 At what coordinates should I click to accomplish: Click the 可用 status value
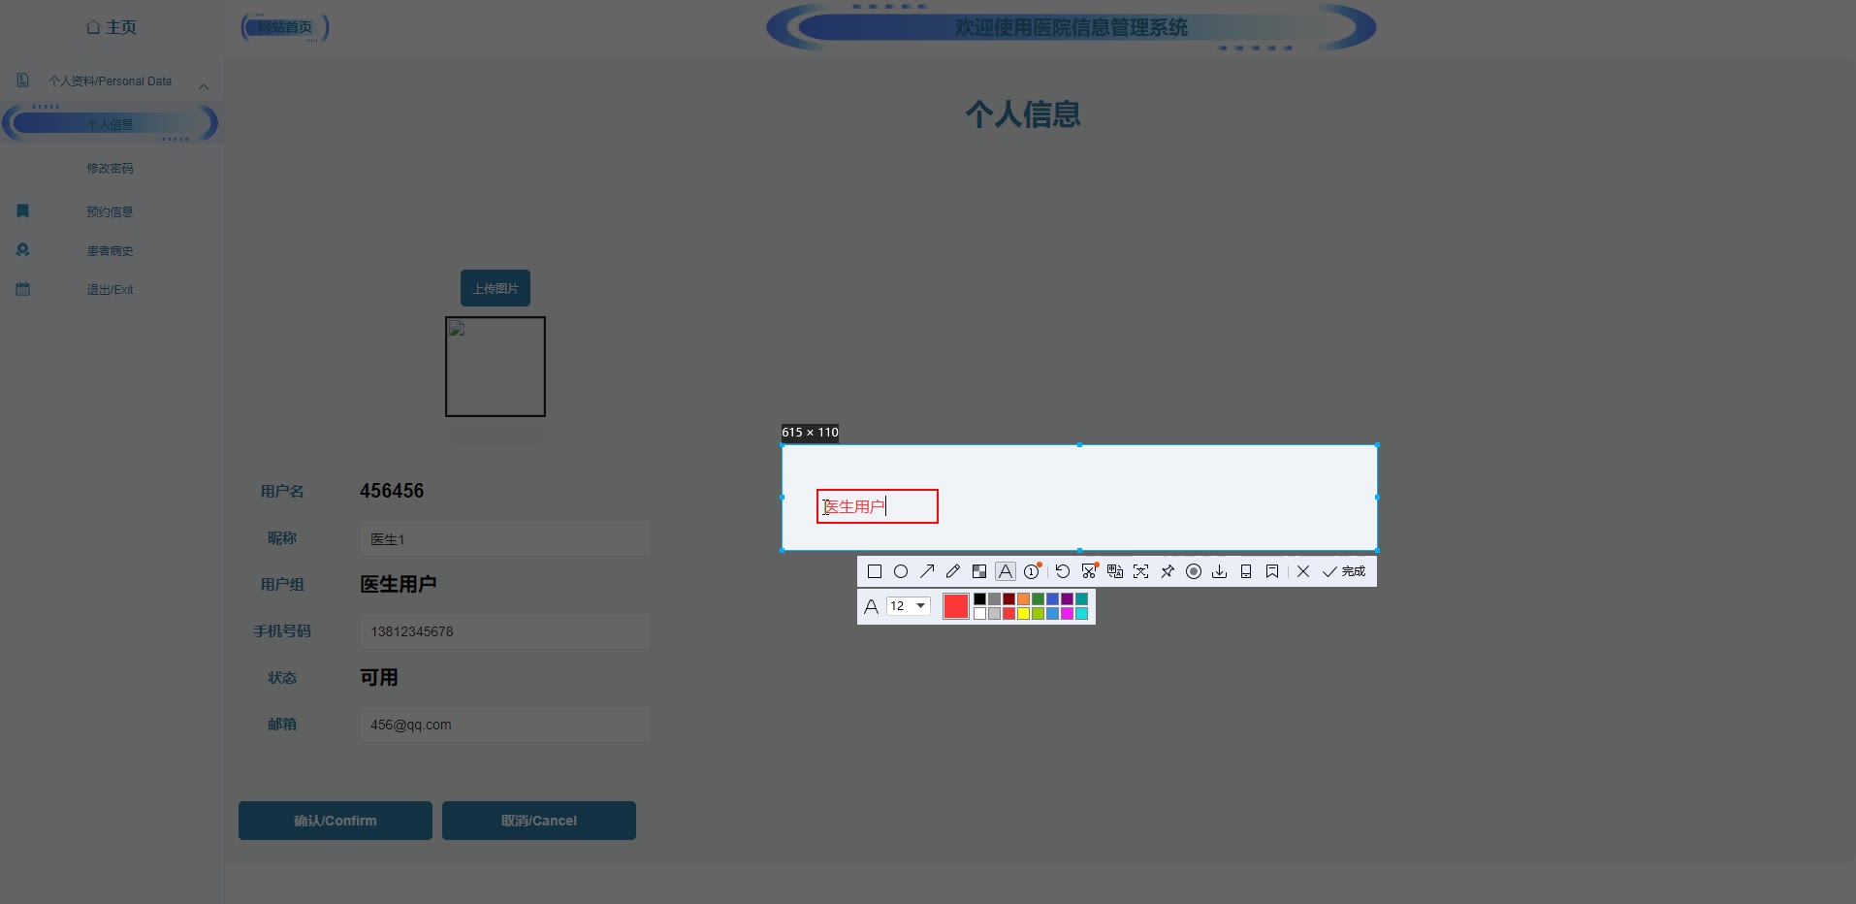click(x=379, y=677)
